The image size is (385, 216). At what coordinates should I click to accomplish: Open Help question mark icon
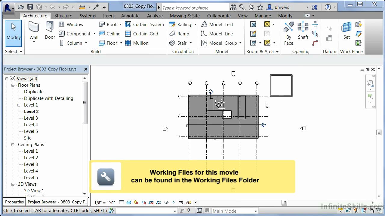pyautogui.click(x=328, y=7)
